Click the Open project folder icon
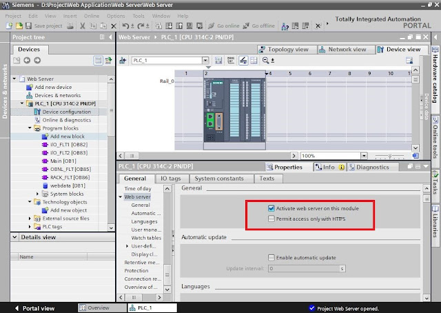 point(19,26)
